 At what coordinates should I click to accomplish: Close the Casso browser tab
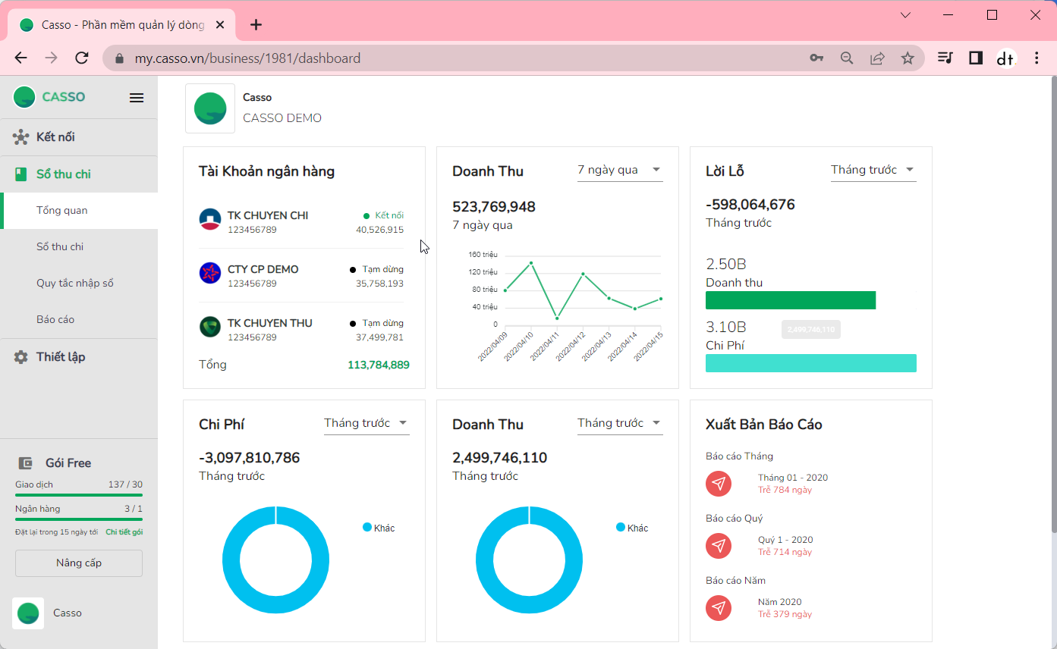(220, 25)
